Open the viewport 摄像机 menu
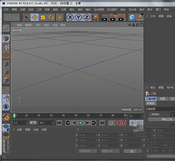This screenshot has height=161, width=175. [29, 25]
